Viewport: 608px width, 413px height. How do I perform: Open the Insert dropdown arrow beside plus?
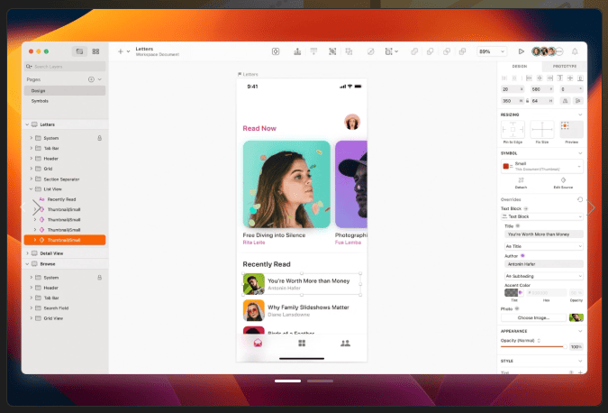pyautogui.click(x=128, y=51)
